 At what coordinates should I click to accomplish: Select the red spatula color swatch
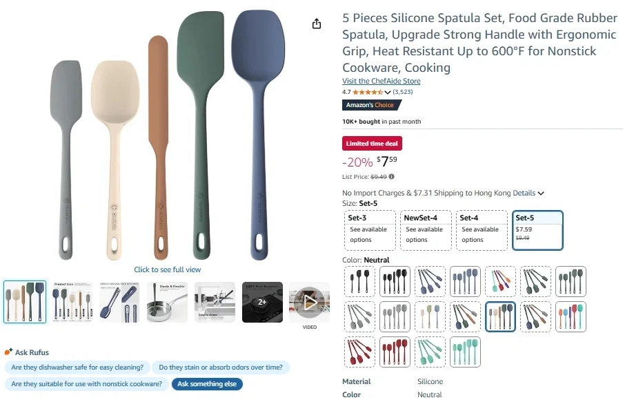(x=359, y=352)
